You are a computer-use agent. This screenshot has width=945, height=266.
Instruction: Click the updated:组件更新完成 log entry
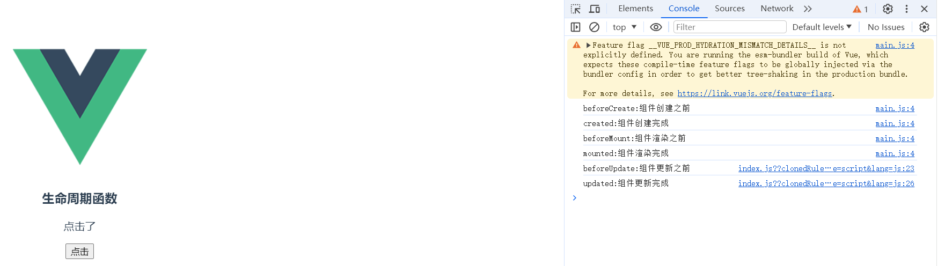point(626,183)
